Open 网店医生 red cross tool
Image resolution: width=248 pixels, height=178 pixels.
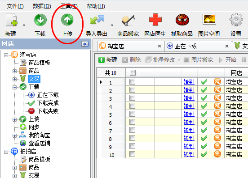coord(155,20)
